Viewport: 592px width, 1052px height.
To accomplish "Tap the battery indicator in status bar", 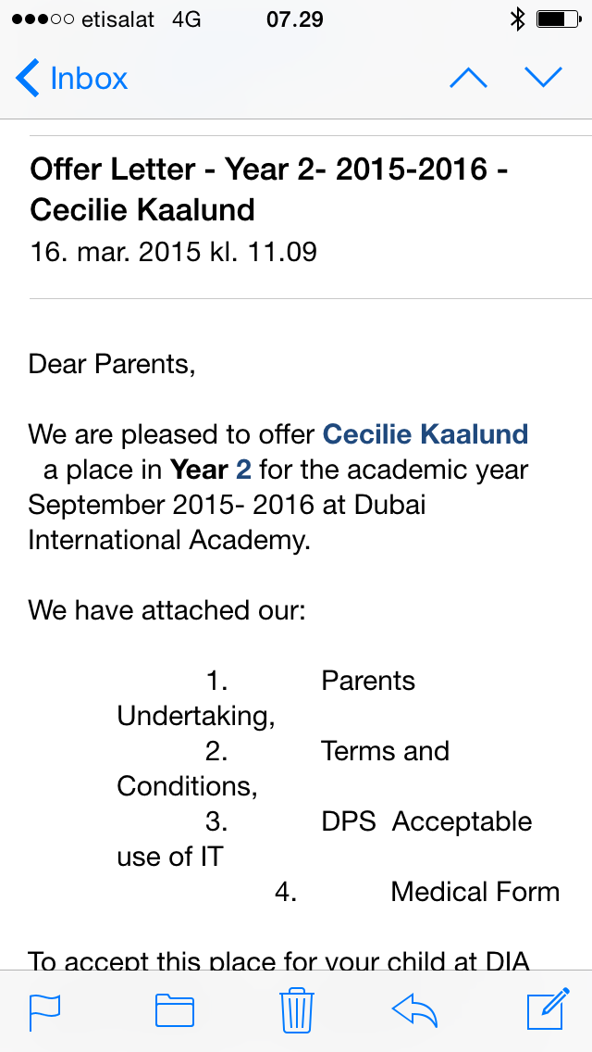I will click(558, 19).
